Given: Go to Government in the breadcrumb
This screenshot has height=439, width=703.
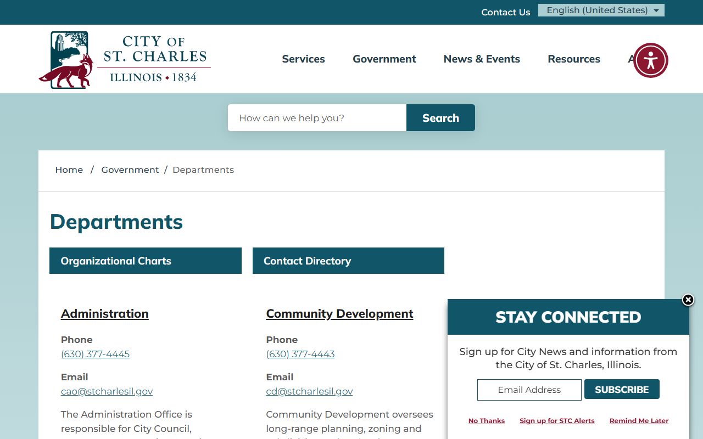Looking at the screenshot, I should pos(130,170).
